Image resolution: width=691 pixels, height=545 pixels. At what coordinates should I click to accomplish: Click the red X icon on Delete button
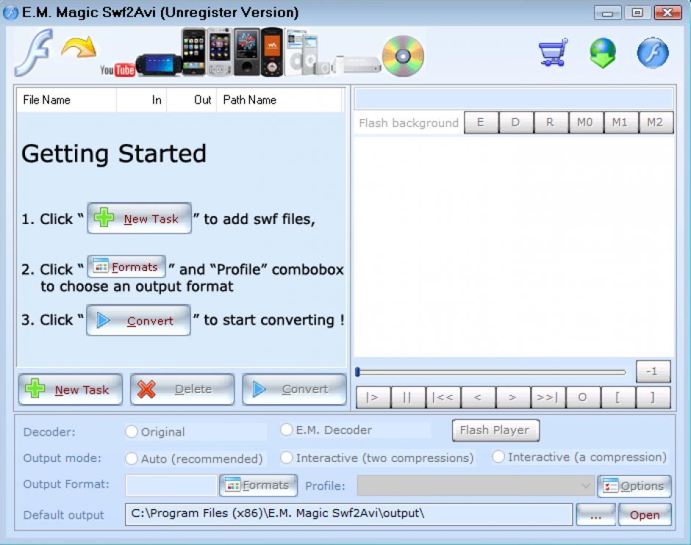(146, 389)
